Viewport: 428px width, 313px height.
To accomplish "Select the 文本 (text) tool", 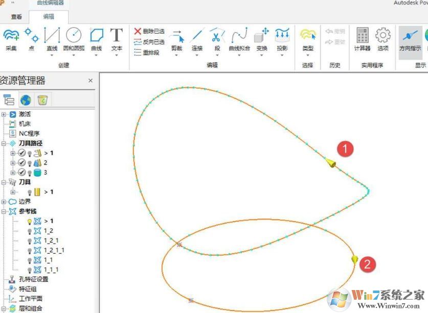I will click(x=117, y=39).
